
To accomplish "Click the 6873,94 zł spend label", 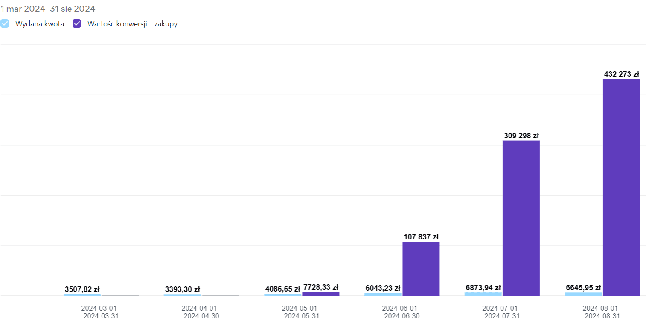I will (483, 288).
